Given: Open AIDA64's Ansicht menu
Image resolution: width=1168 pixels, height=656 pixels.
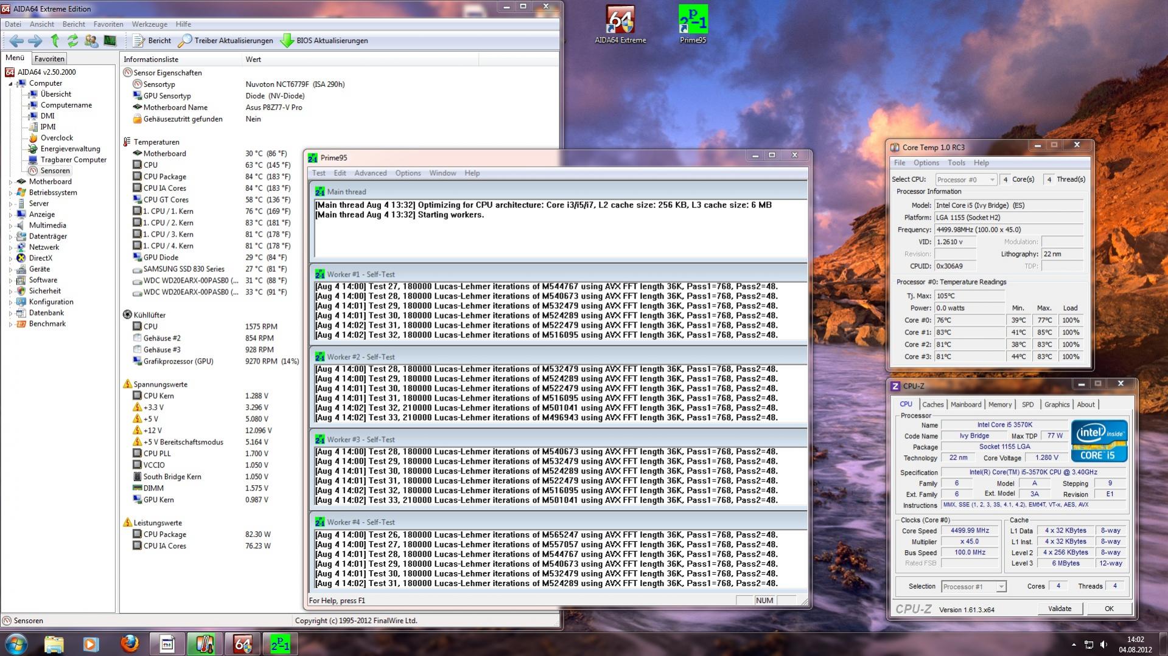Looking at the screenshot, I should pos(42,24).
